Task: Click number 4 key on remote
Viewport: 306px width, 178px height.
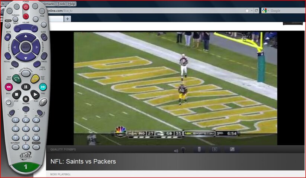Action: point(16,129)
